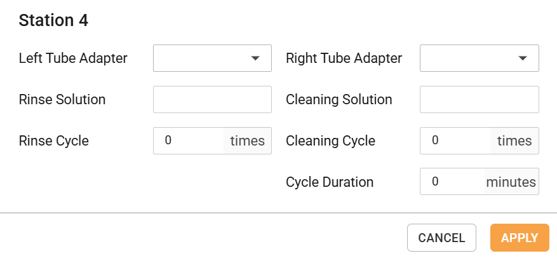This screenshot has width=557, height=258.
Task: Click the Right Tube Adapter label
Action: click(344, 58)
